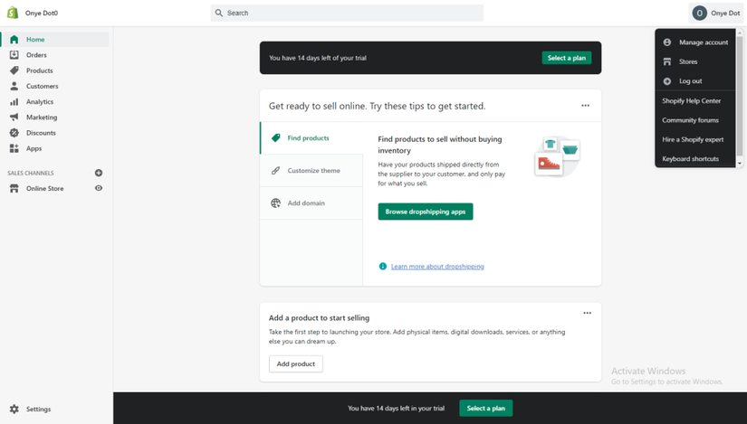
Task: Click Select a plan in bottom bar
Action: [486, 409]
